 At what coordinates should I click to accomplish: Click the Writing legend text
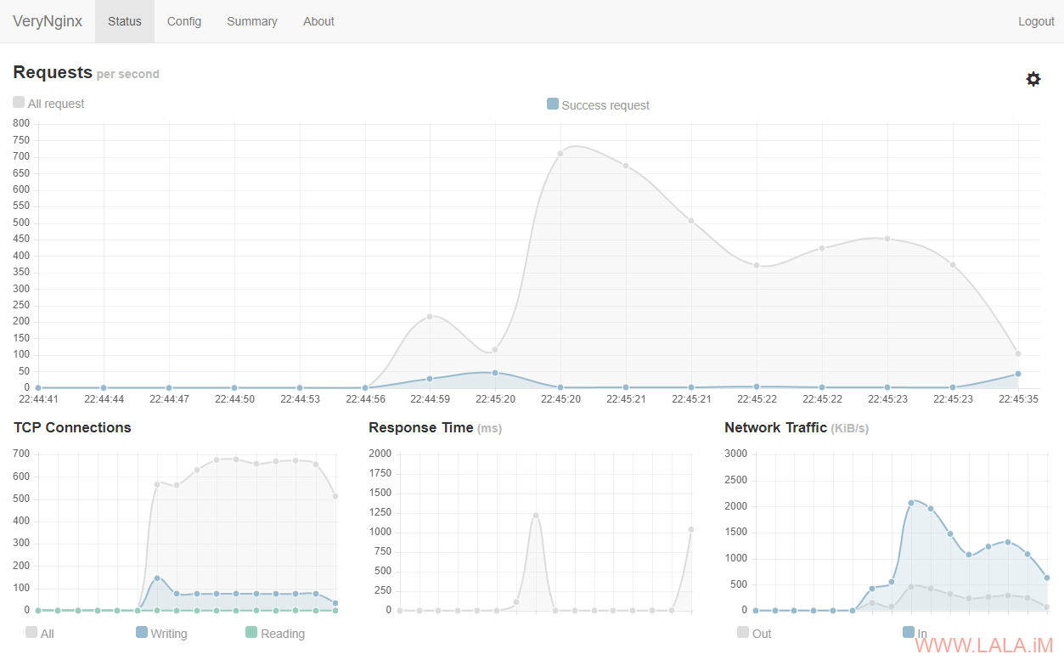169,634
